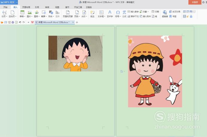Open the 章节 tab
207x137 pixels.
[67, 7]
